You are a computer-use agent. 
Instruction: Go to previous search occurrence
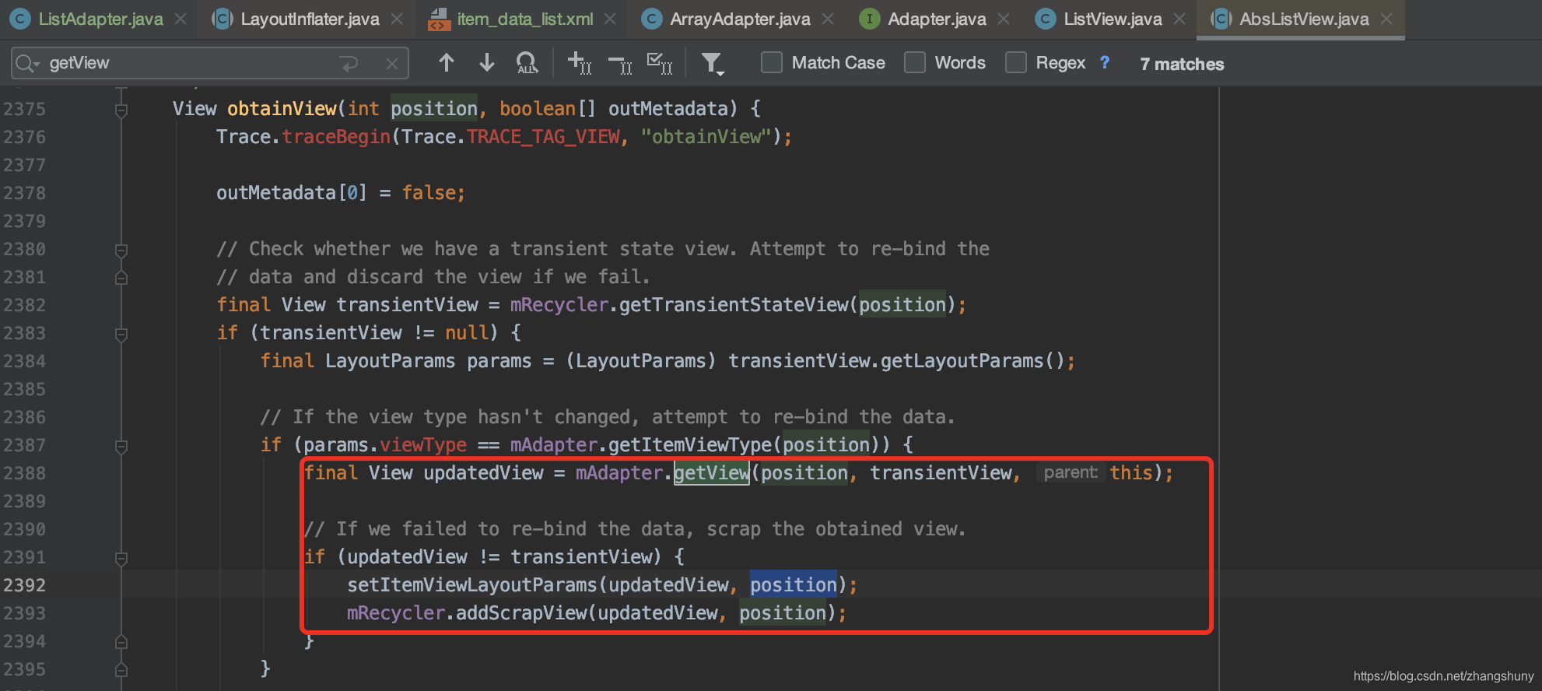pyautogui.click(x=447, y=62)
